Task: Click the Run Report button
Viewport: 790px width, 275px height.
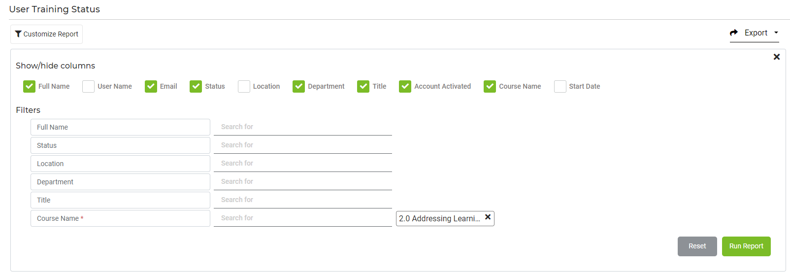Action: pyautogui.click(x=746, y=246)
